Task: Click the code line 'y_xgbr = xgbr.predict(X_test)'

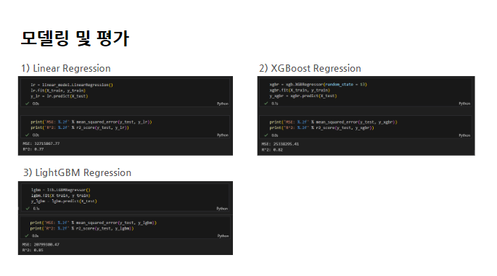Action: (x=303, y=96)
